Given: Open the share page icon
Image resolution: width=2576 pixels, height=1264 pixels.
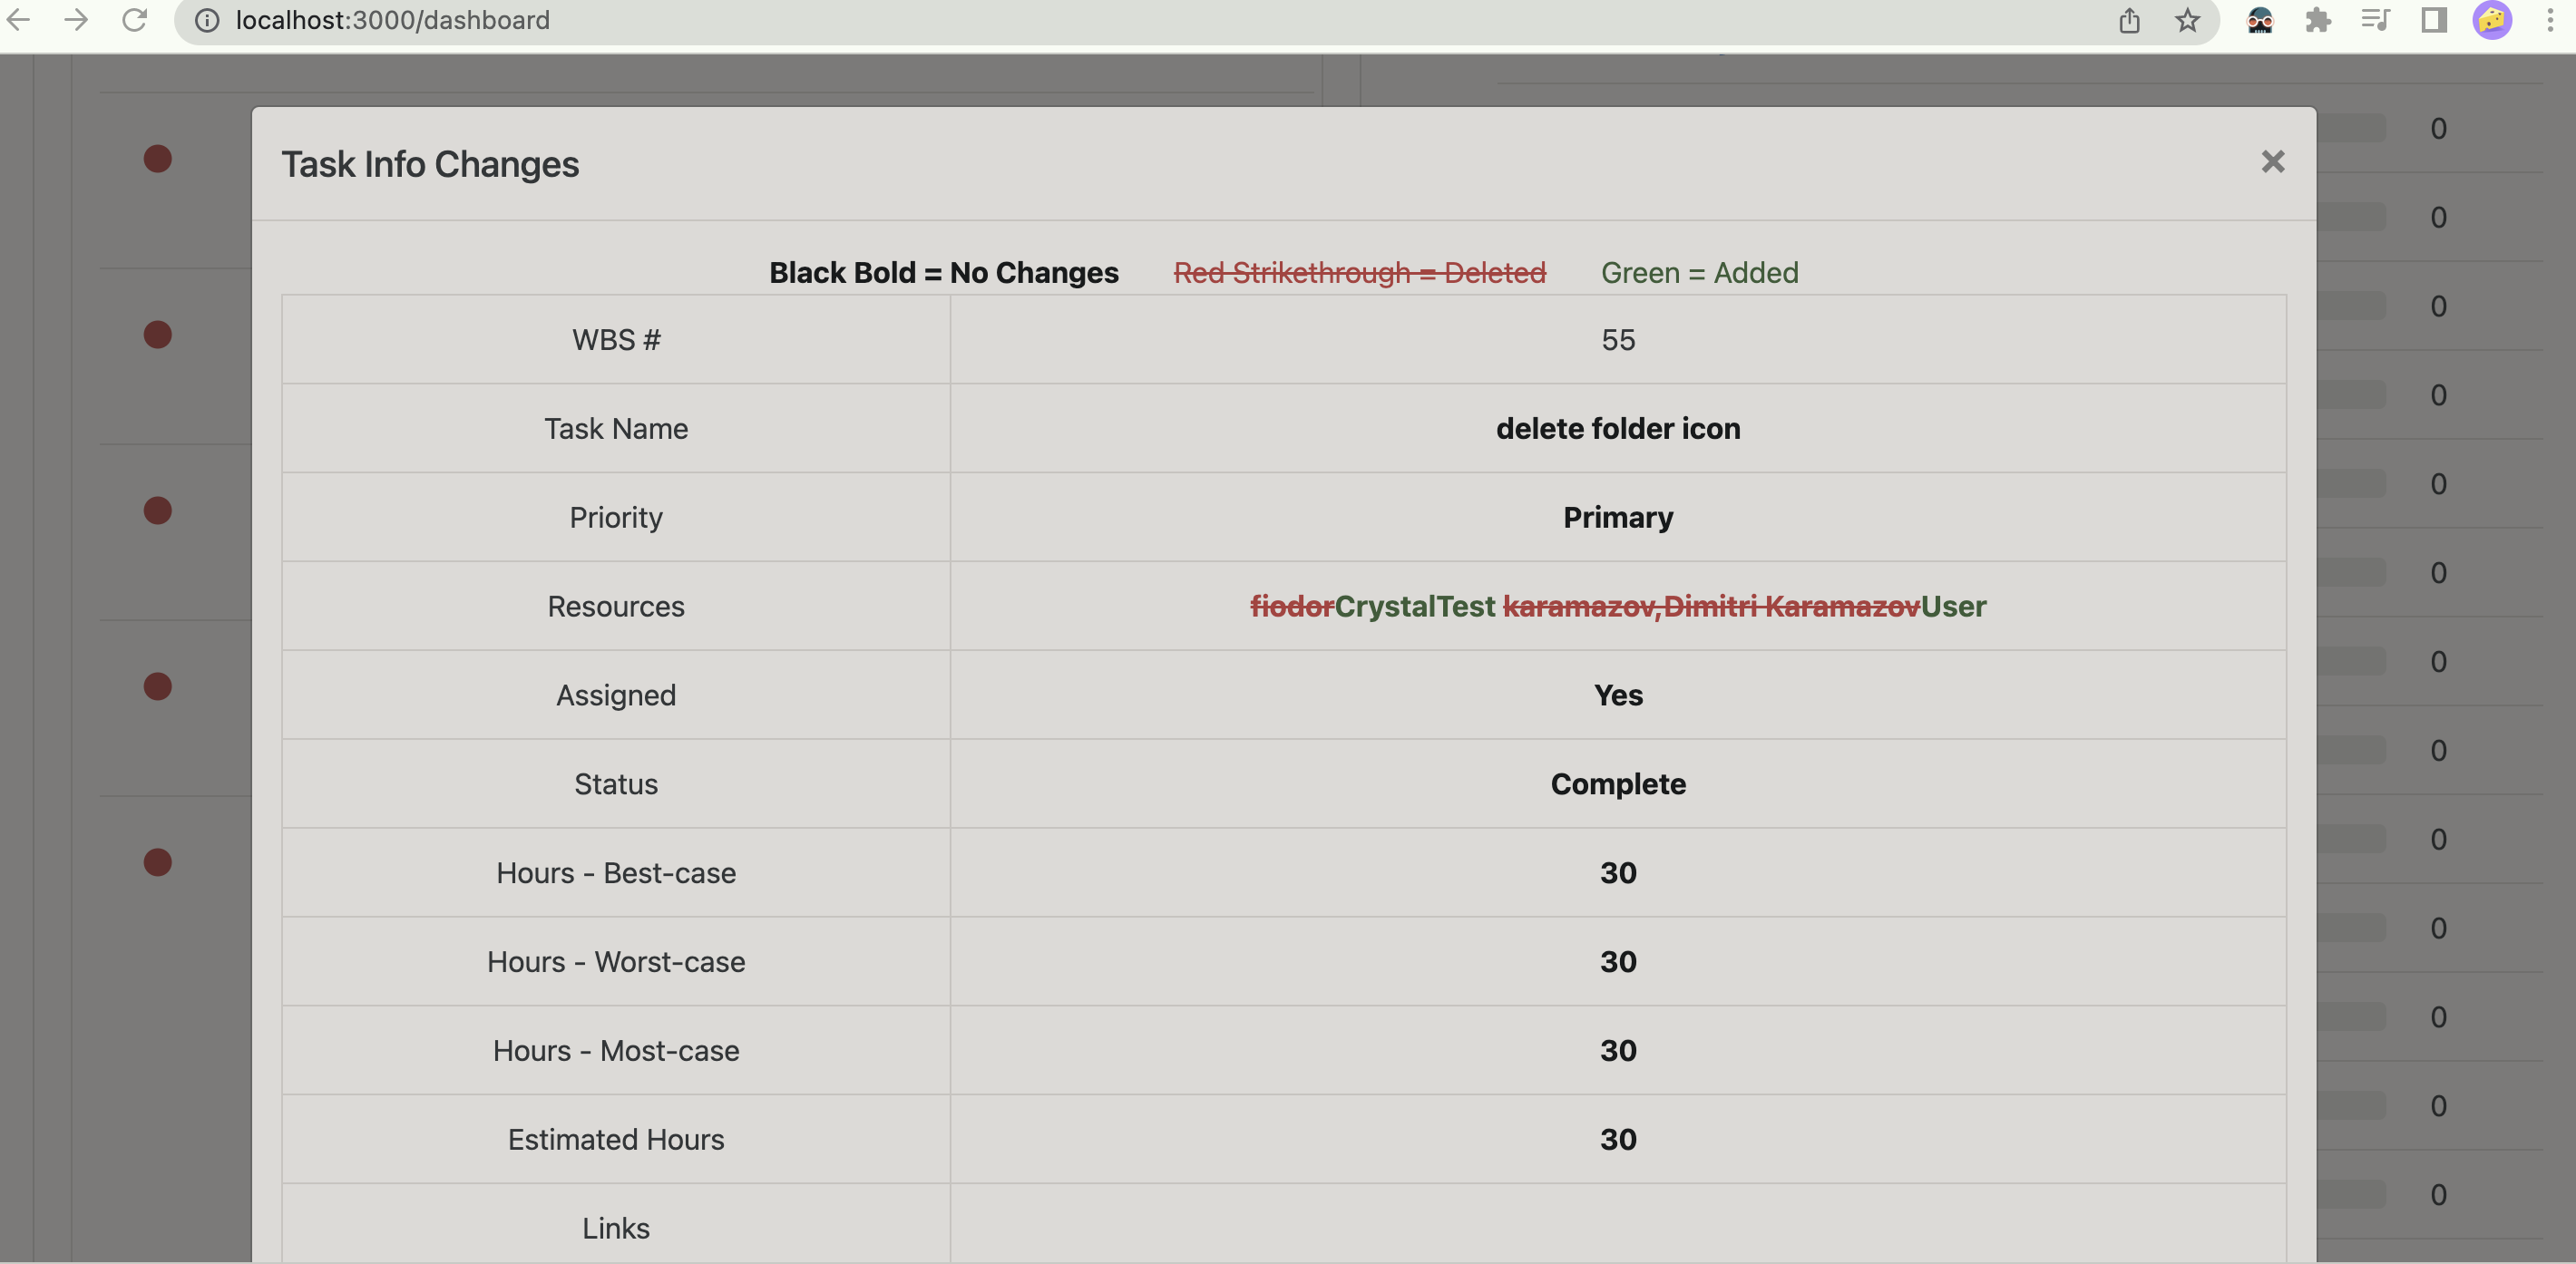Looking at the screenshot, I should coord(2129,20).
